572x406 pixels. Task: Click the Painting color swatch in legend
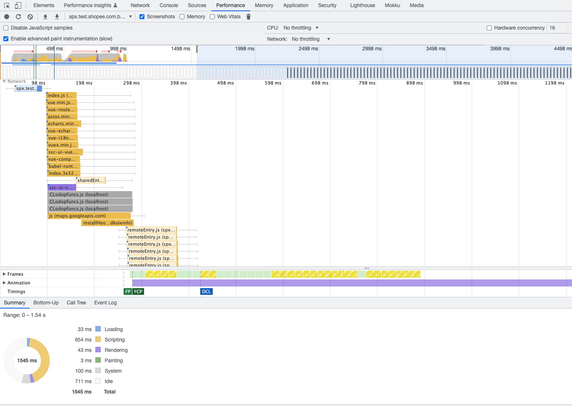[98, 360]
